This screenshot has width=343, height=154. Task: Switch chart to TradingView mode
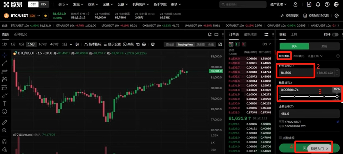coord(185,44)
